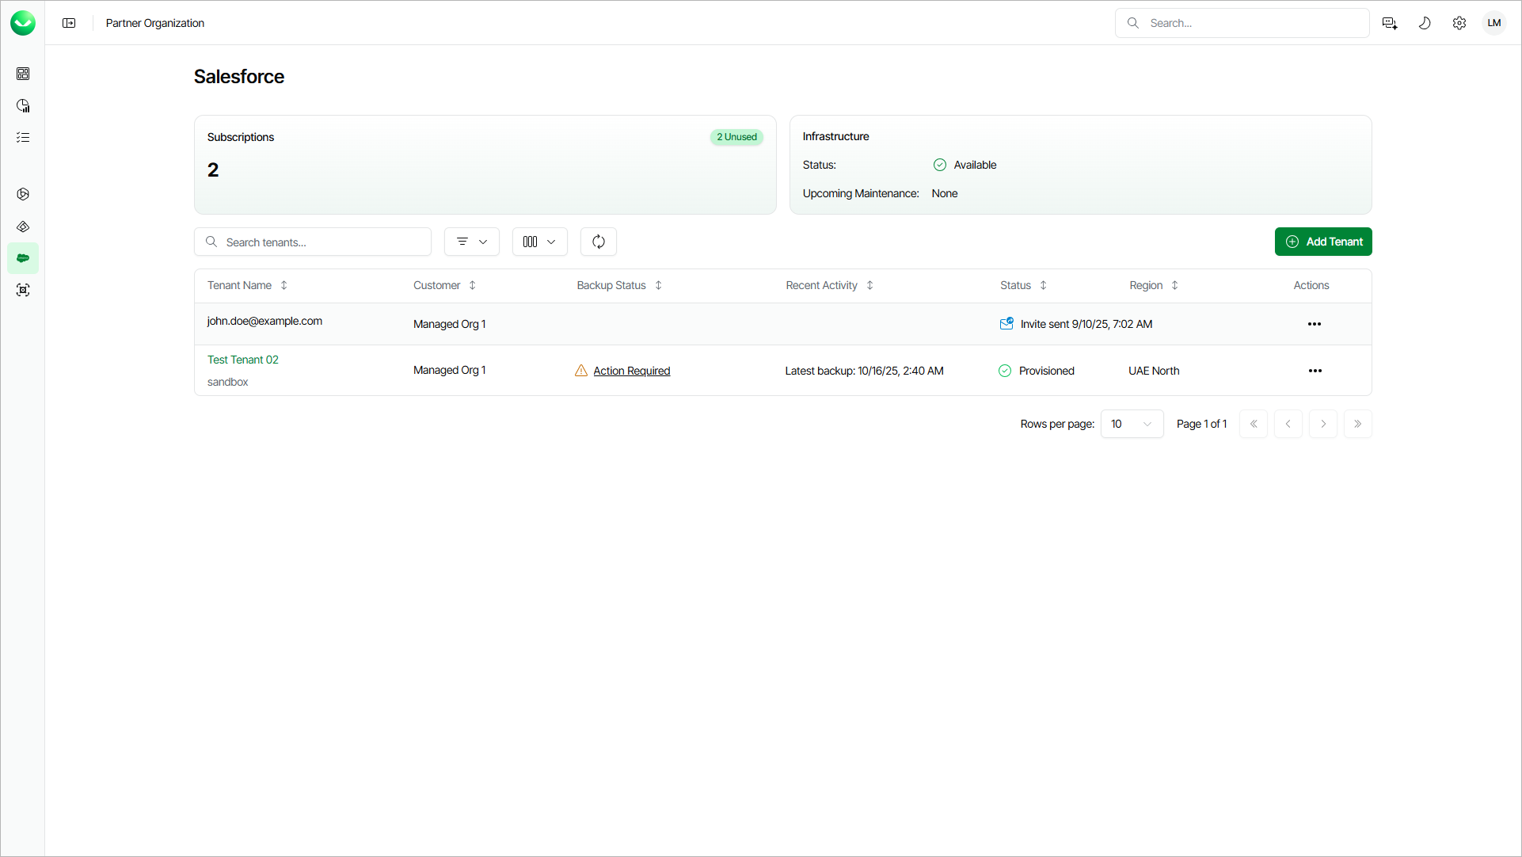Open the settings gear icon
The image size is (1522, 857).
pos(1459,23)
